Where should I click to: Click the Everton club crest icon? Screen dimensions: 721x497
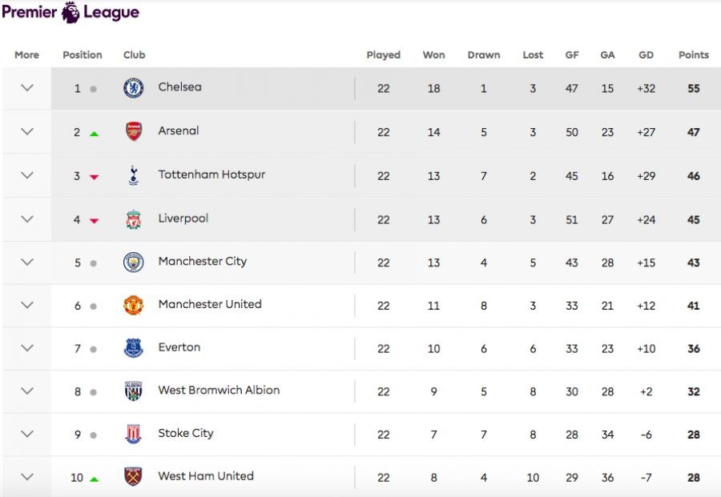134,348
